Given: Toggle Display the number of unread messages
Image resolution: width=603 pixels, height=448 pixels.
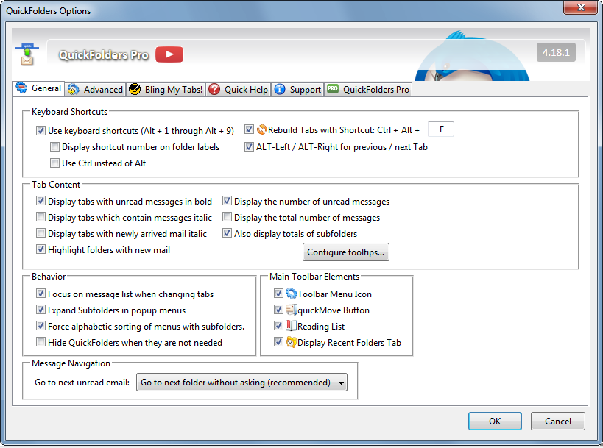Looking at the screenshot, I should [x=227, y=201].
